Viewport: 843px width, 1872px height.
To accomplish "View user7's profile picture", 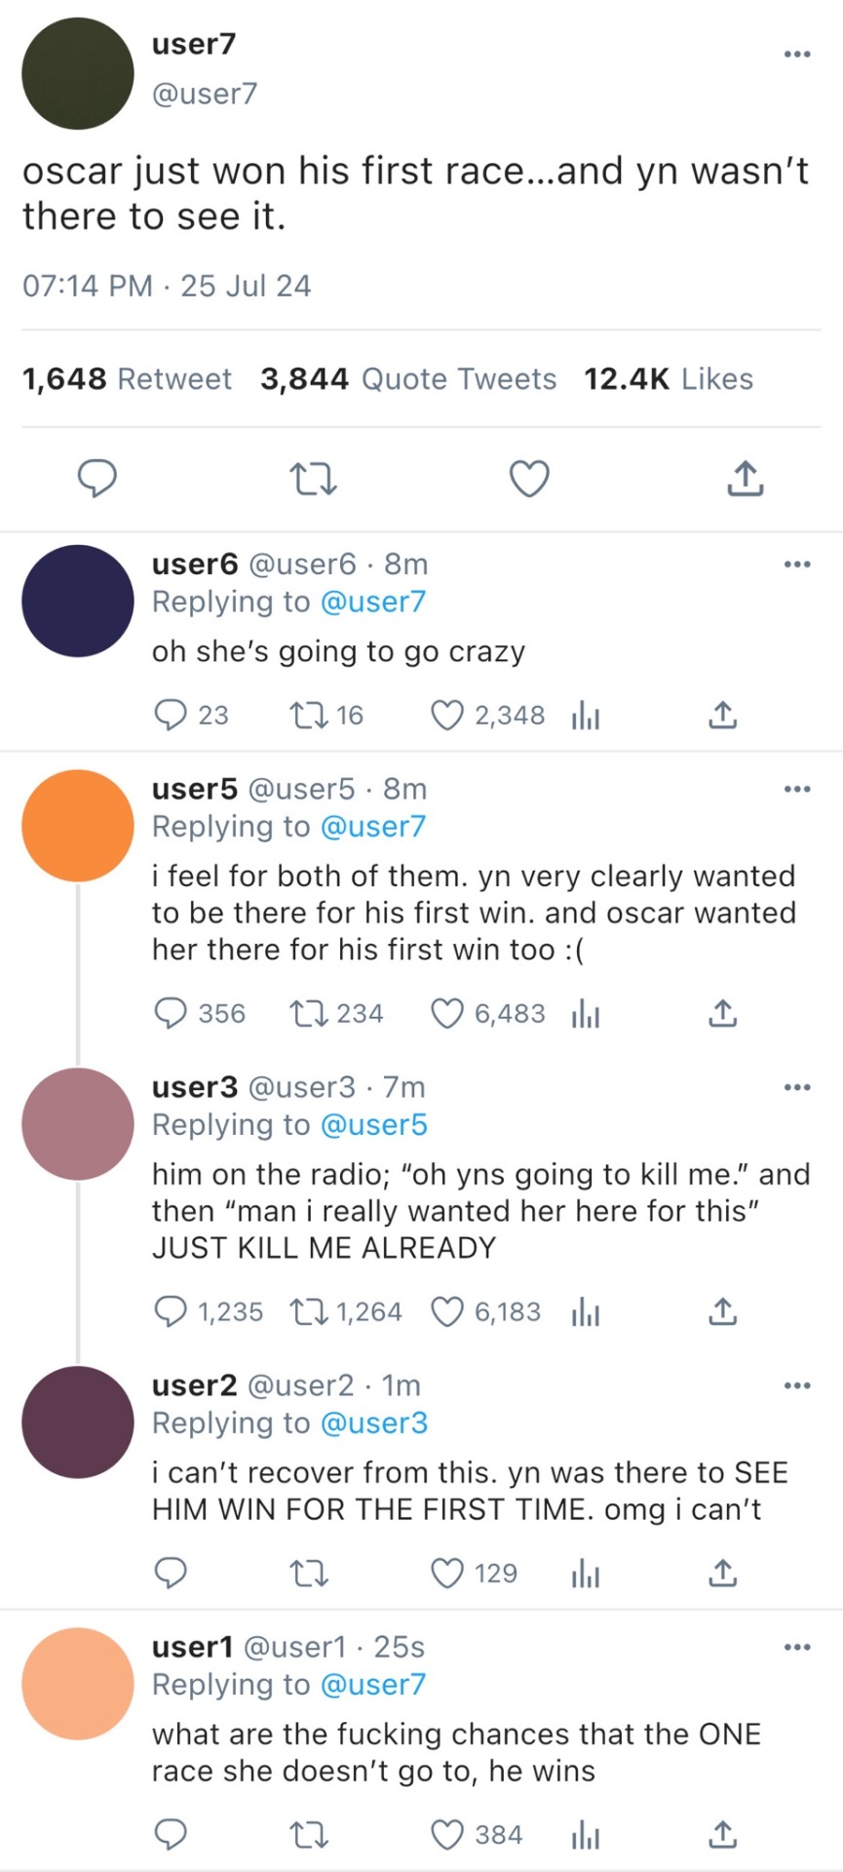I will (x=77, y=73).
